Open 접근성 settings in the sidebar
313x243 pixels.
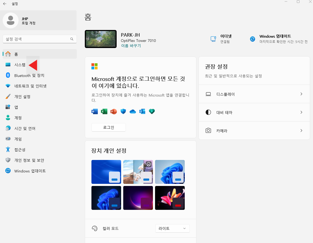click(40, 149)
